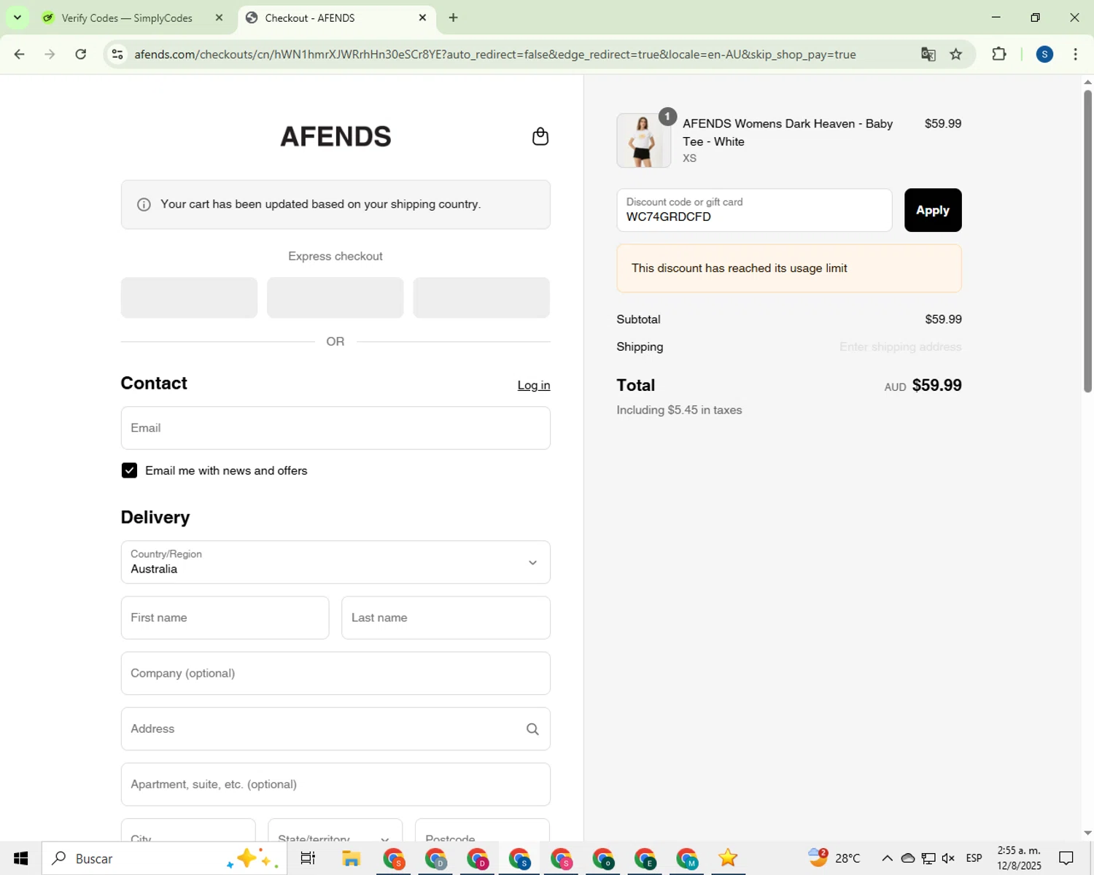Screen dimensions: 1094x875
Task: Click the browser forward arrow
Action: point(50,54)
